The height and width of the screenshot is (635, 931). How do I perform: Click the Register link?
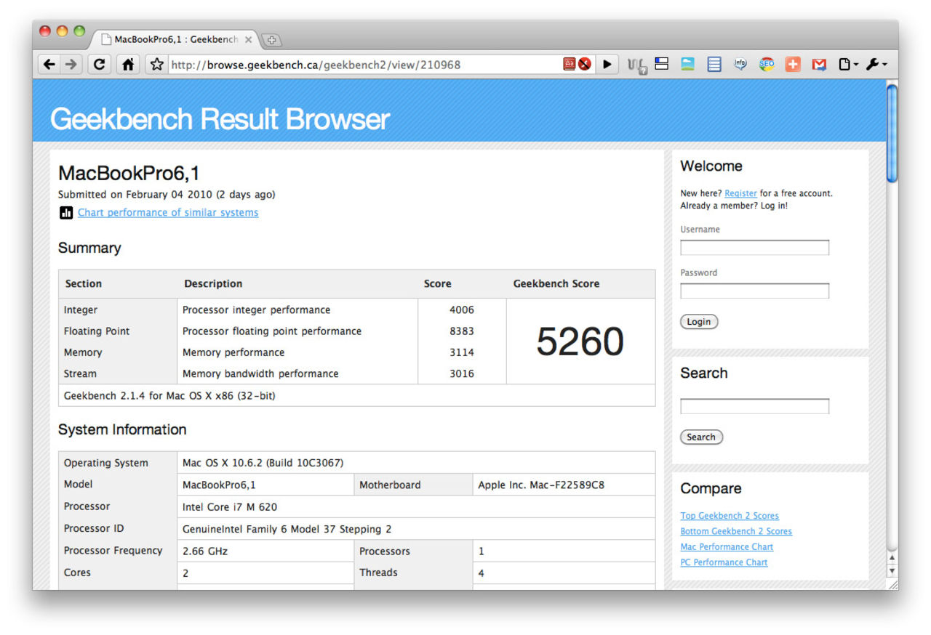[740, 193]
